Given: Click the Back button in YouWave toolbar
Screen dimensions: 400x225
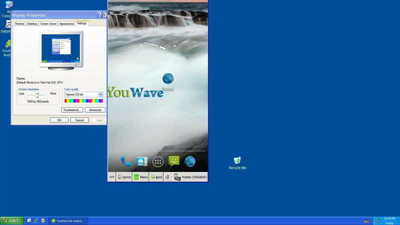Looking at the screenshot, I should click(156, 177).
